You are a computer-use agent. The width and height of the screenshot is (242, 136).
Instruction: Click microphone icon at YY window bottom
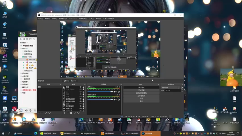point(31,110)
